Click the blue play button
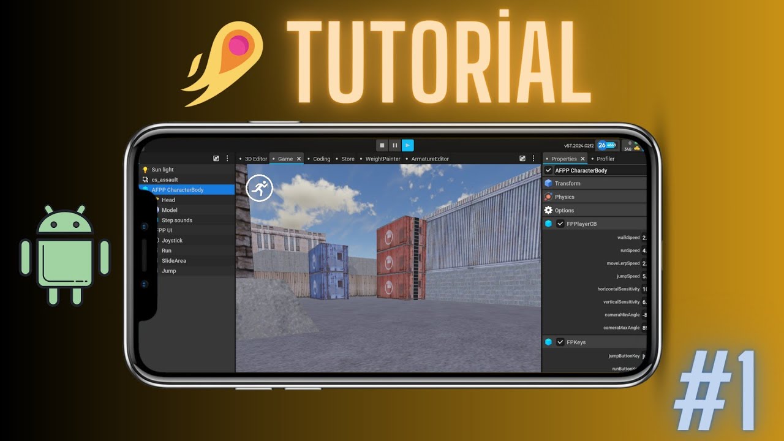 coord(408,145)
